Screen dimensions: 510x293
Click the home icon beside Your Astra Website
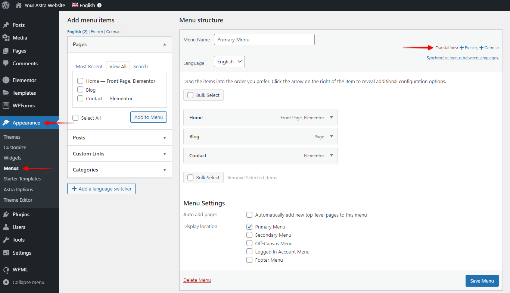point(19,5)
